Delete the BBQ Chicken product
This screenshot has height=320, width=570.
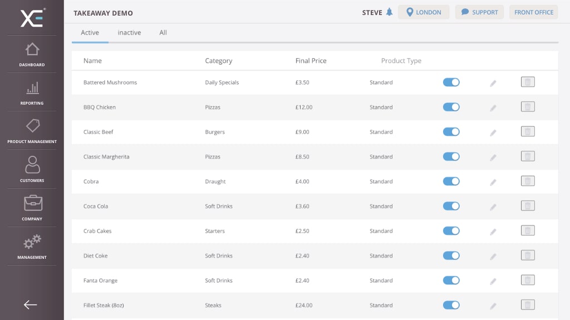coord(528,107)
